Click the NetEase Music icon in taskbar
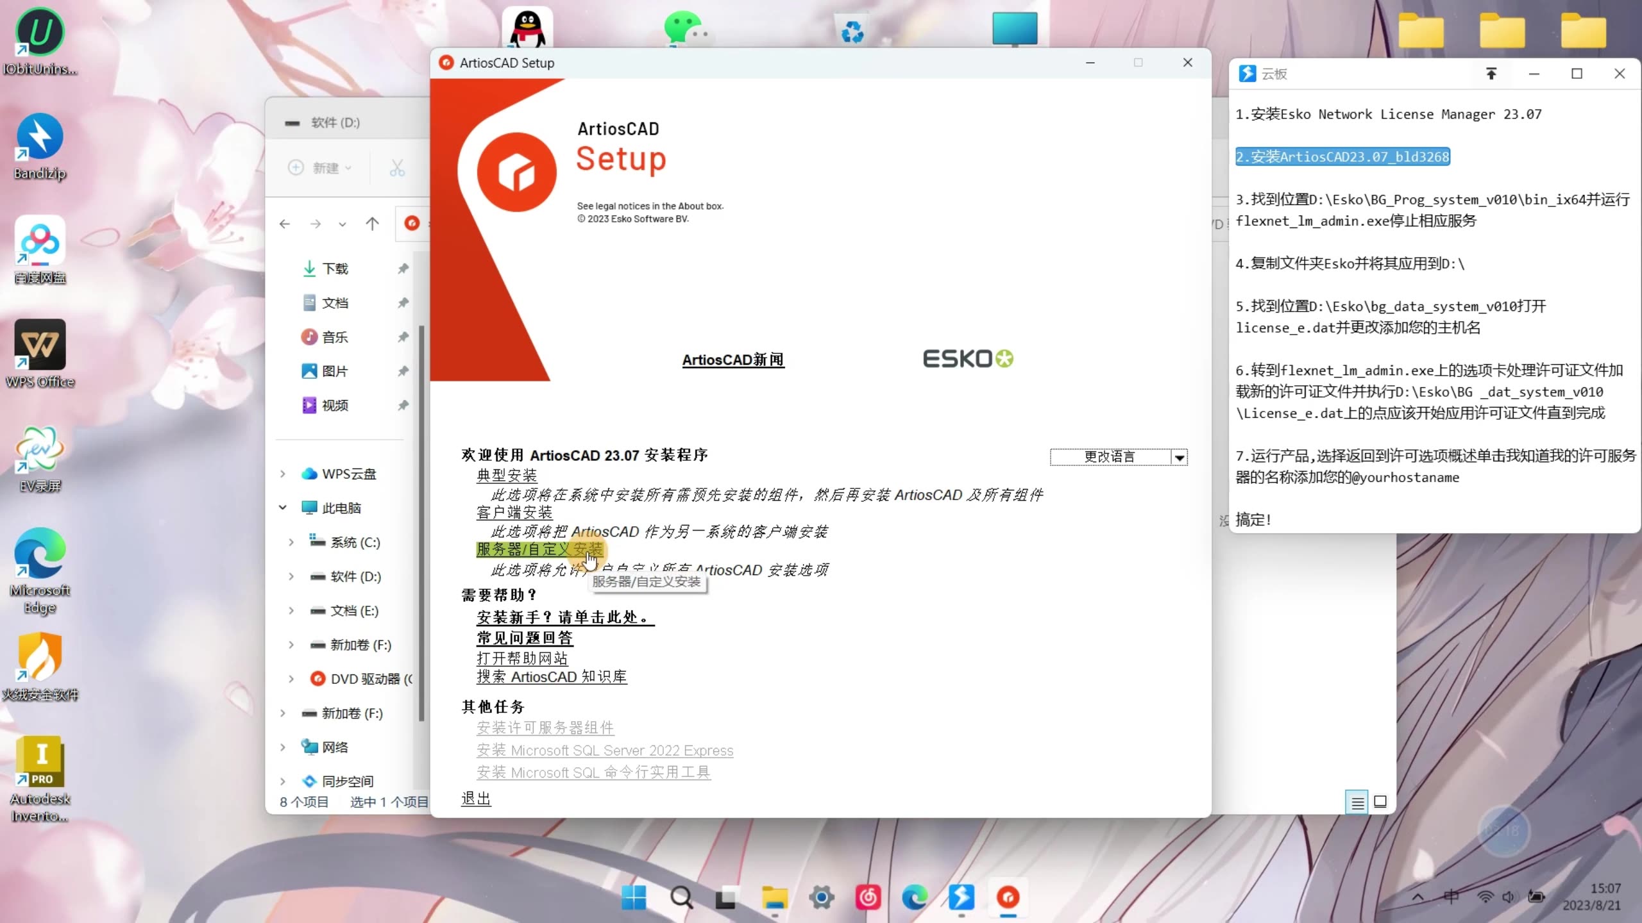Screen dimensions: 1642x923 [868, 897]
